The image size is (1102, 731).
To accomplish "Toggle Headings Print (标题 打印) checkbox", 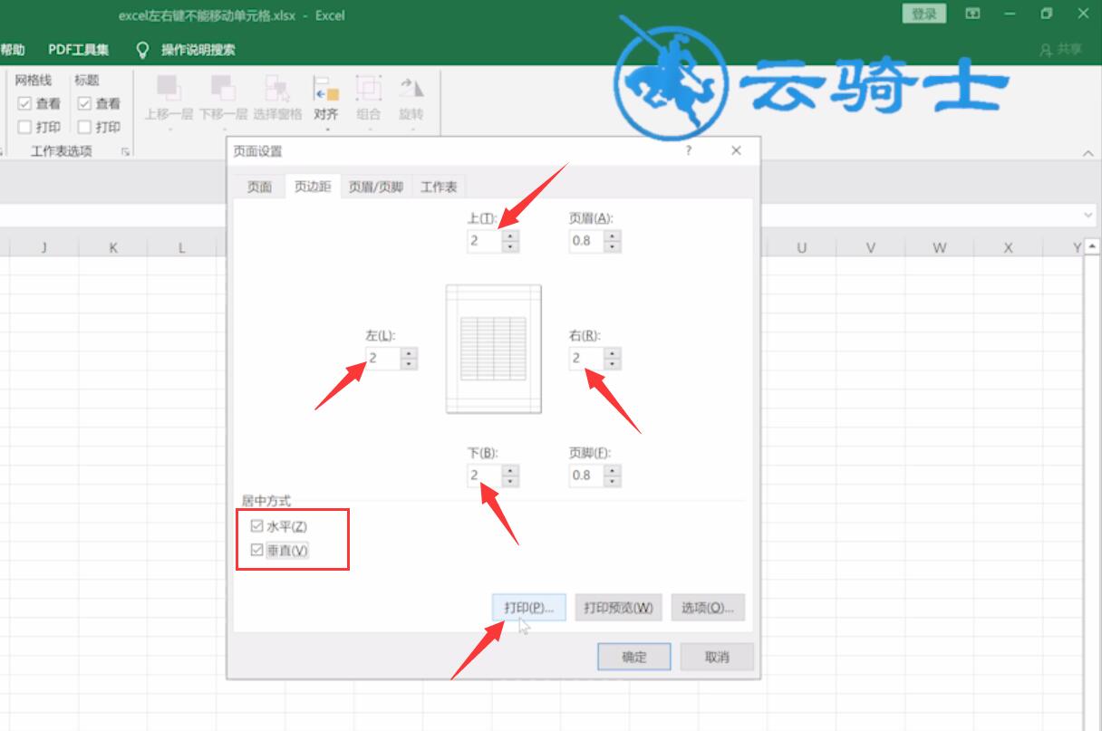I will click(x=84, y=127).
